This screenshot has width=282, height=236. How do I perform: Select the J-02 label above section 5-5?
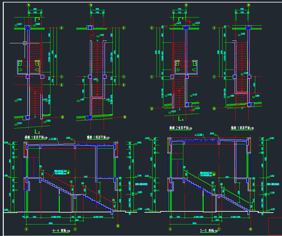pos(199,135)
